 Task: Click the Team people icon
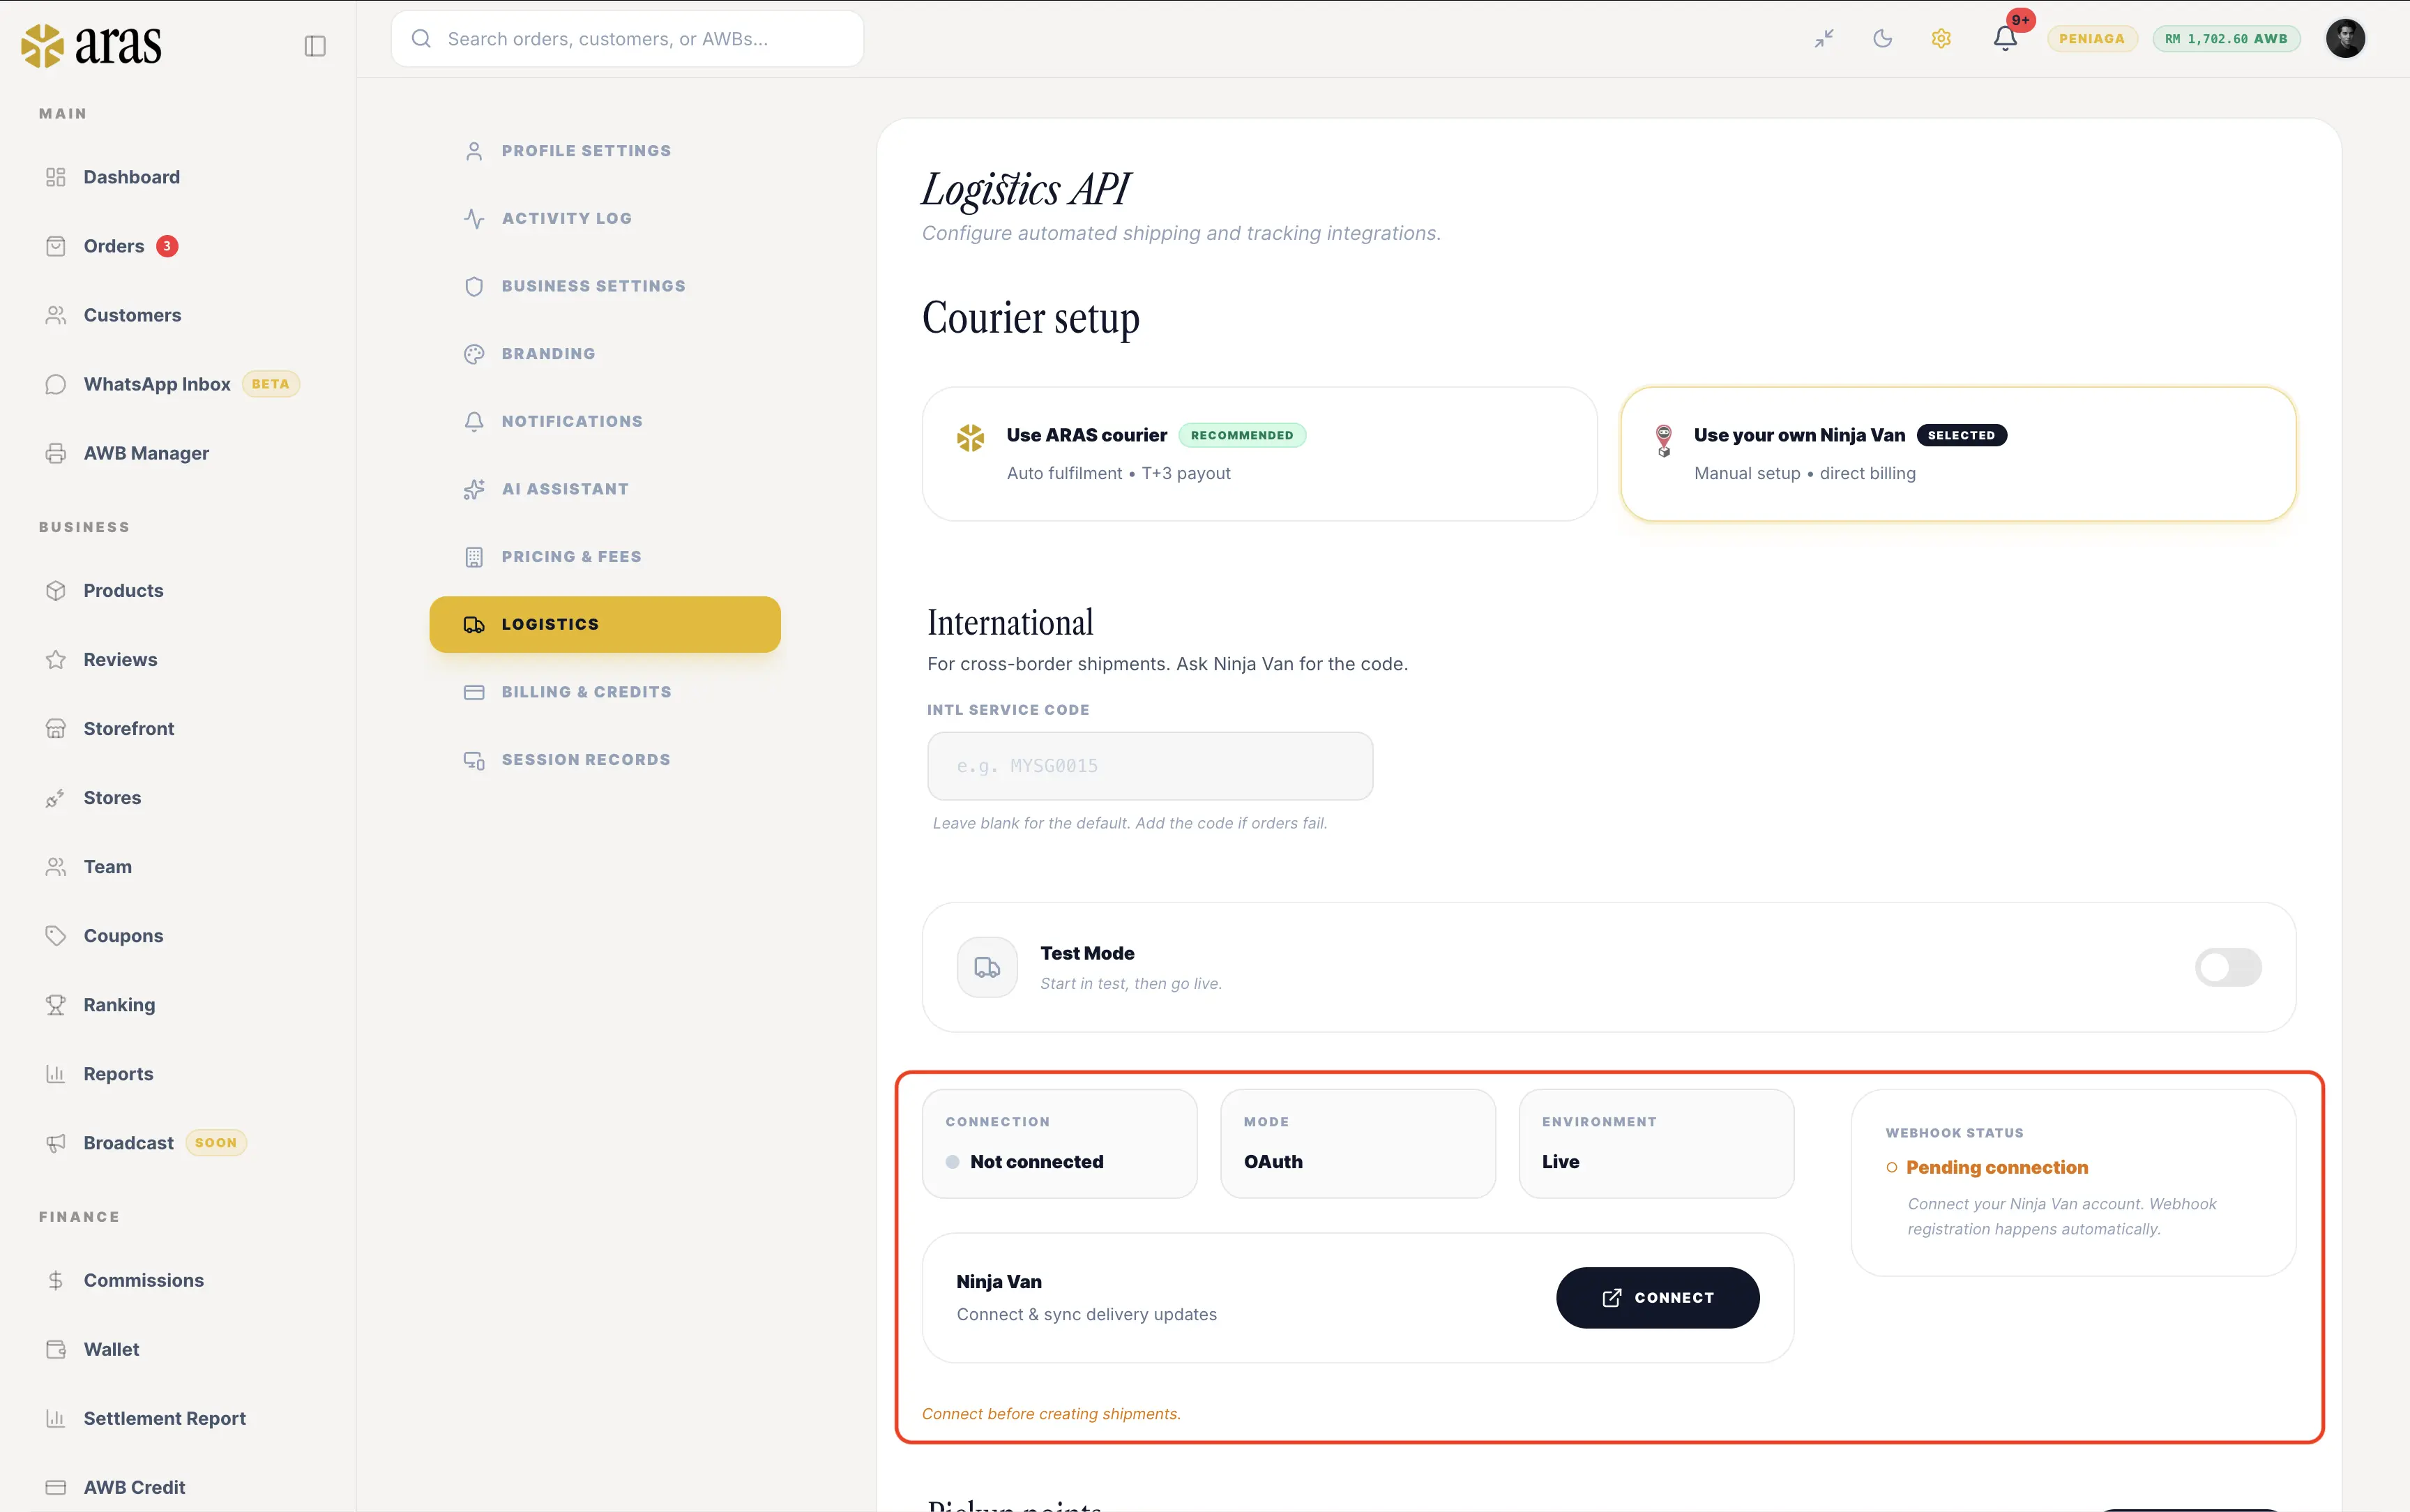[56, 867]
